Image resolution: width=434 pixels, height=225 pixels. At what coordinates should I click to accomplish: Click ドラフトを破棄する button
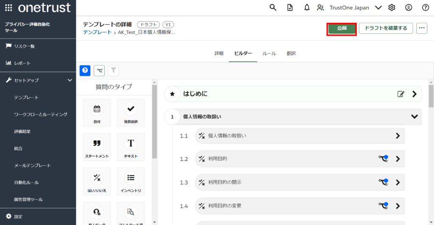(x=386, y=28)
